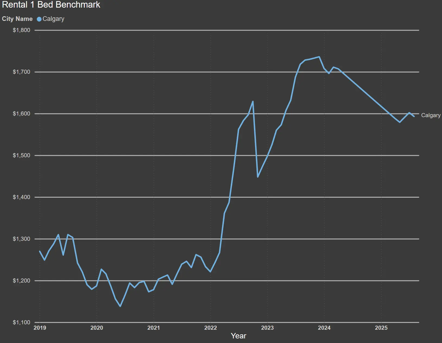Click the Year axis title

pyautogui.click(x=238, y=336)
